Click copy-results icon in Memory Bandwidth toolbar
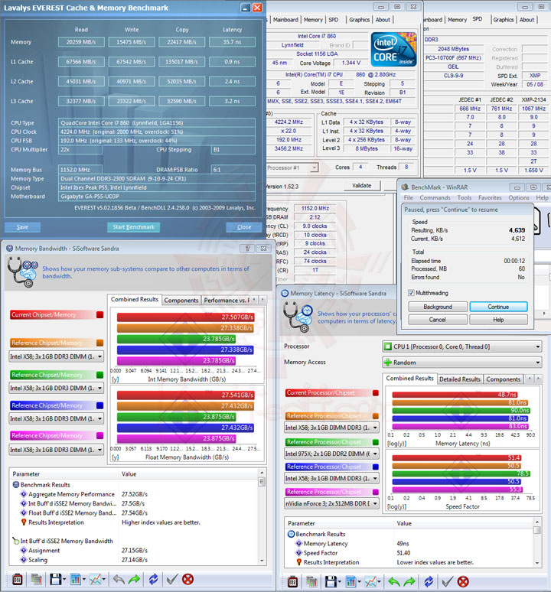 36,579
